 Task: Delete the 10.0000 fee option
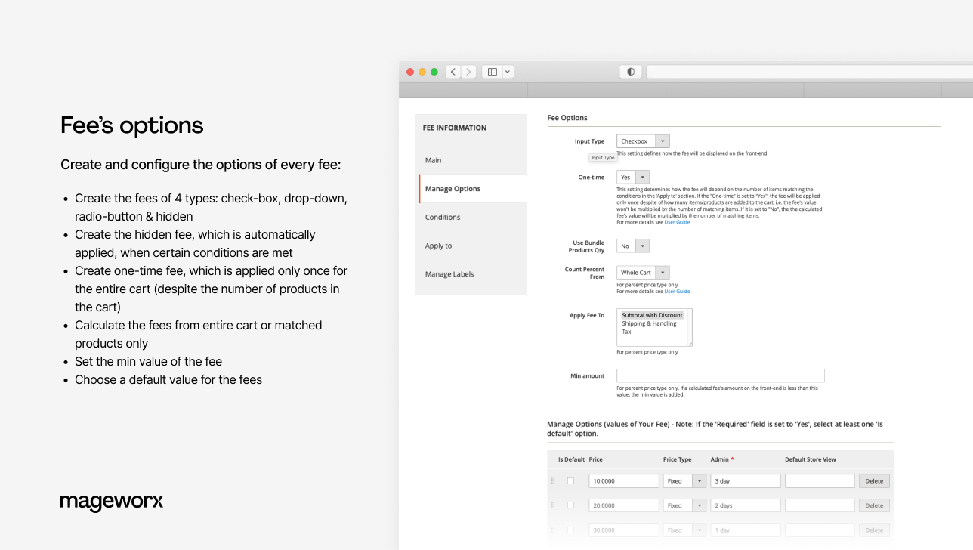tap(873, 480)
